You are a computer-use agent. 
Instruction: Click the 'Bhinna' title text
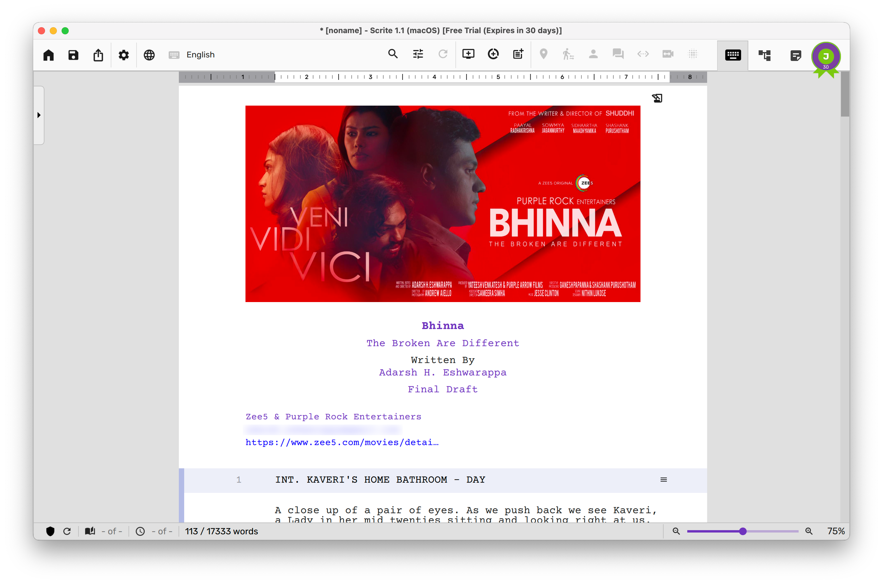(442, 326)
